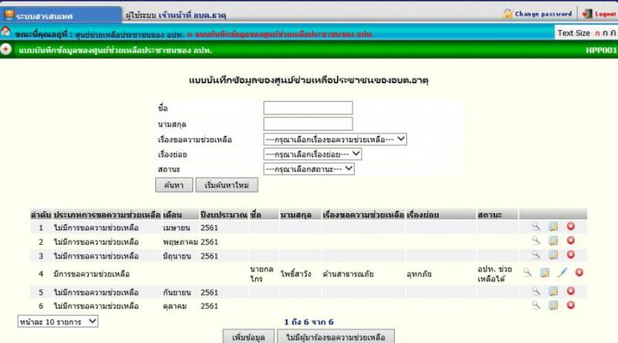View details magnifier for row 5 กันยายน
The height and width of the screenshot is (343, 618).
[x=535, y=291]
